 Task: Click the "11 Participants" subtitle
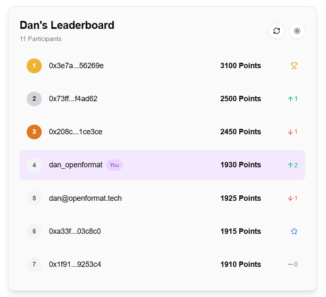click(x=40, y=39)
